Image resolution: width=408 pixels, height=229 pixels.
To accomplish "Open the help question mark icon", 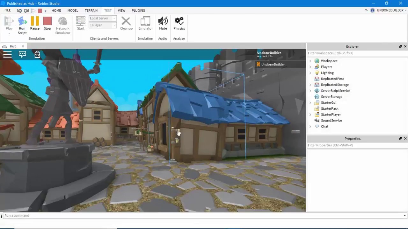I will (372, 10).
